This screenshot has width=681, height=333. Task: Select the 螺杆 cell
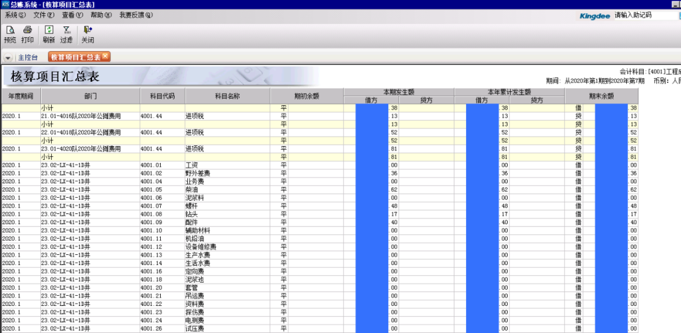pyautogui.click(x=228, y=206)
